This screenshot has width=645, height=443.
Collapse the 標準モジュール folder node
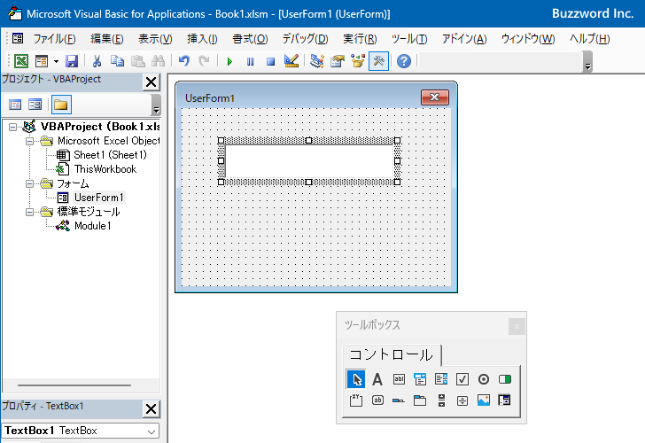pyautogui.click(x=29, y=213)
